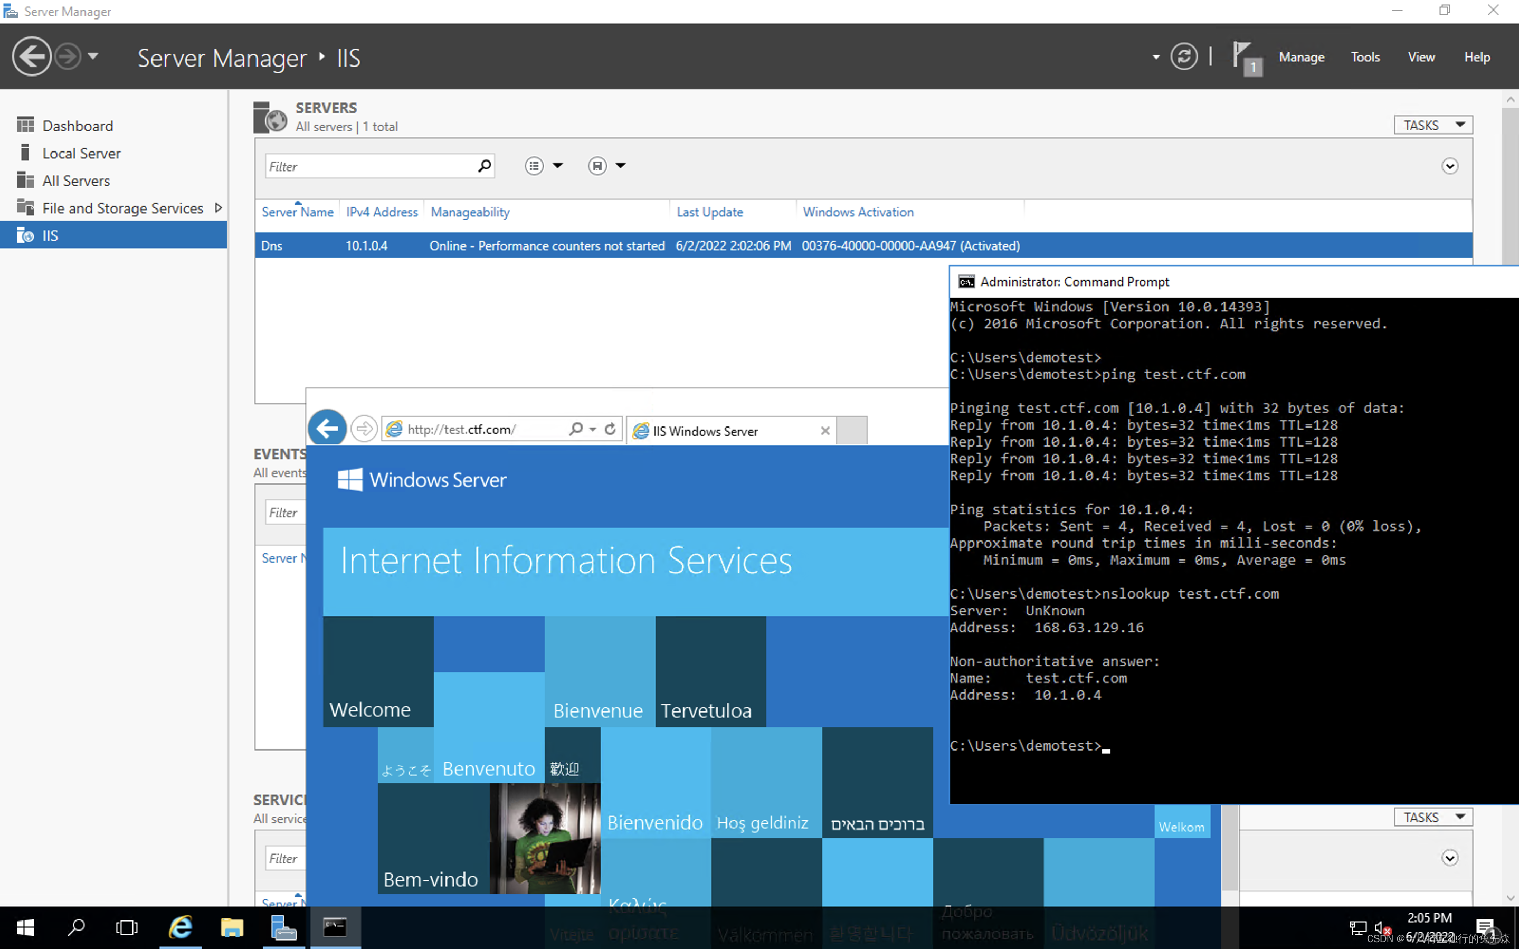Sort by Last Update column header
Image resolution: width=1519 pixels, height=949 pixels.
coord(709,212)
